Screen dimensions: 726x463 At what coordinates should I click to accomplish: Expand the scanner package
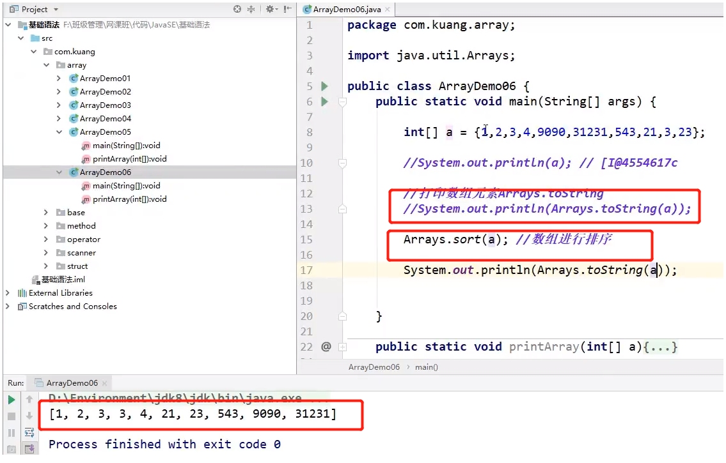tap(46, 252)
